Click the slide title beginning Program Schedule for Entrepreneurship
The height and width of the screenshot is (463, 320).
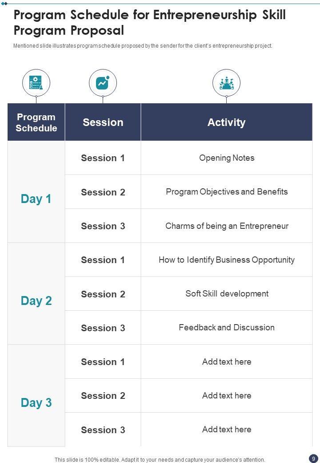tap(149, 23)
